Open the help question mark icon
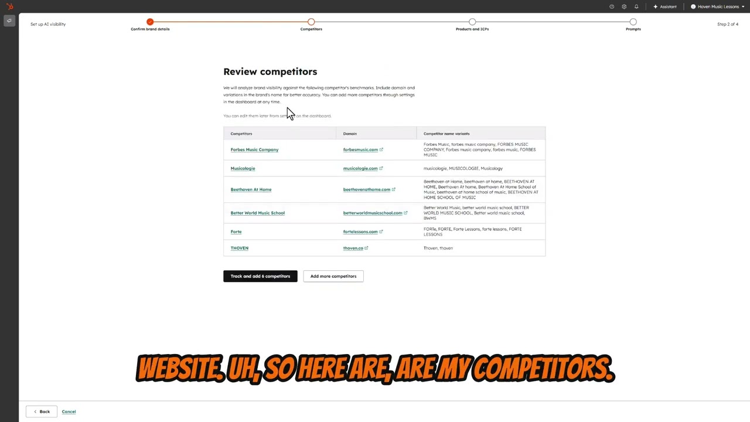This screenshot has width=750, height=422. [612, 6]
